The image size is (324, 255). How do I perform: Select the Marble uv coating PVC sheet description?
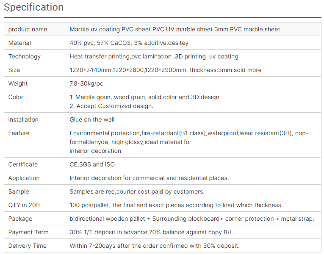coord(174,30)
